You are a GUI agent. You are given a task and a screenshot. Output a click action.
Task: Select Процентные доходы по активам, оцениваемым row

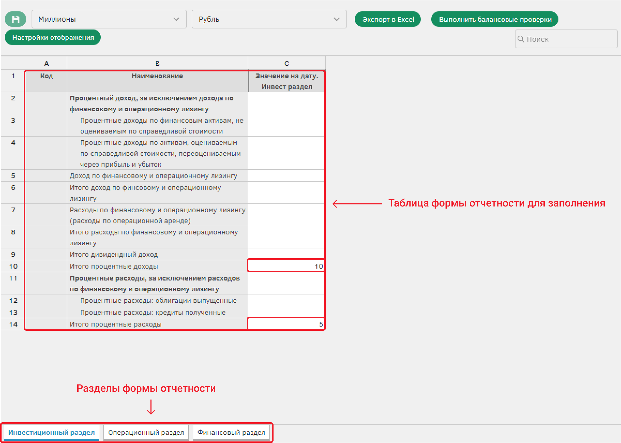(x=157, y=153)
